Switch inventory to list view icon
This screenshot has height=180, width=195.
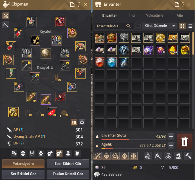190,26
